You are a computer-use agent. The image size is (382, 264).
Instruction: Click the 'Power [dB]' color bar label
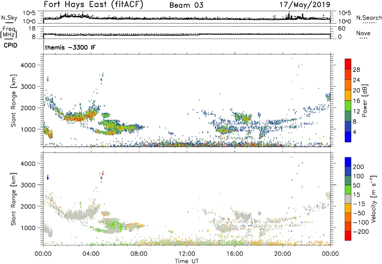(365, 101)
